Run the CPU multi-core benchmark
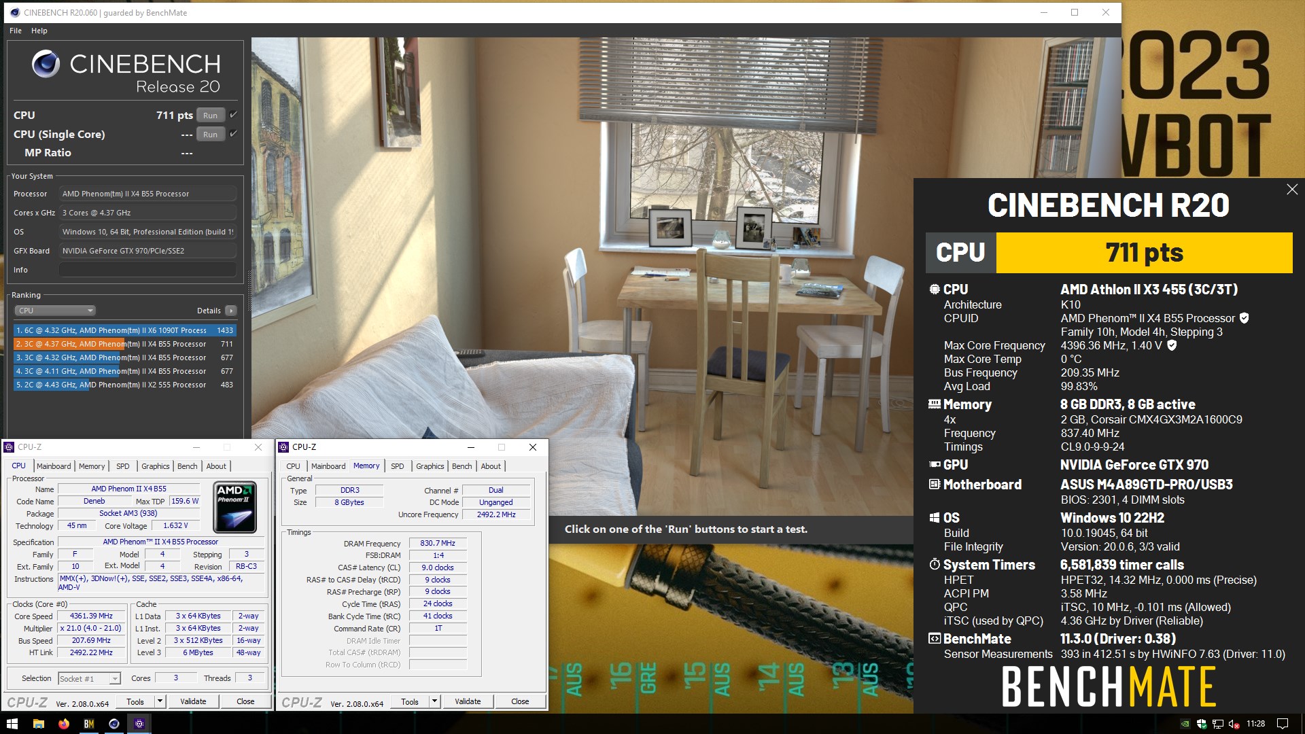 [x=211, y=116]
